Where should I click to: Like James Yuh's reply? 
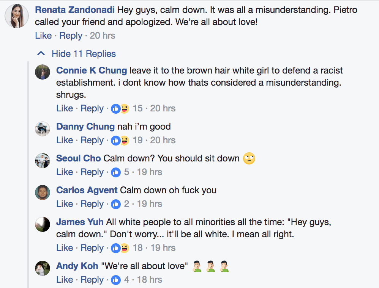(x=65, y=248)
